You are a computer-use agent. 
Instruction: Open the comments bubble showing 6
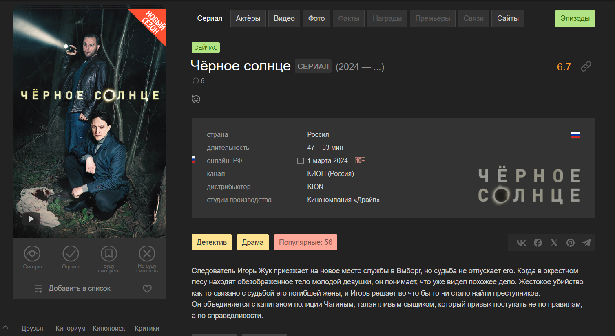coord(199,81)
